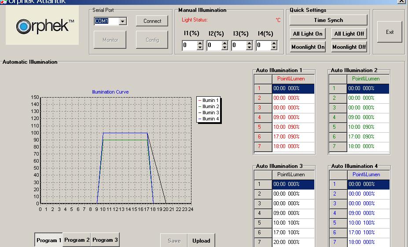
Task: Select row 4 09:00 000% in Auto Illumination 3
Action: [x=284, y=213]
